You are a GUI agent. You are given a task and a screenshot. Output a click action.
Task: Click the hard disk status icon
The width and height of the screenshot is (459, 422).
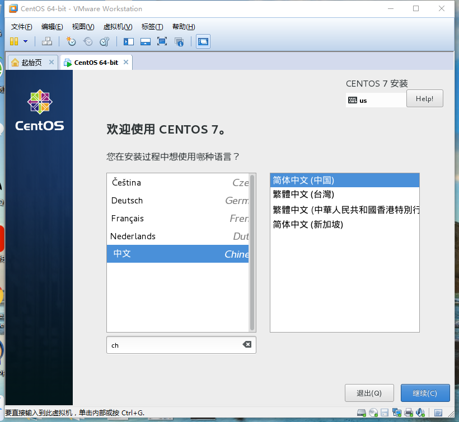pyautogui.click(x=362, y=412)
